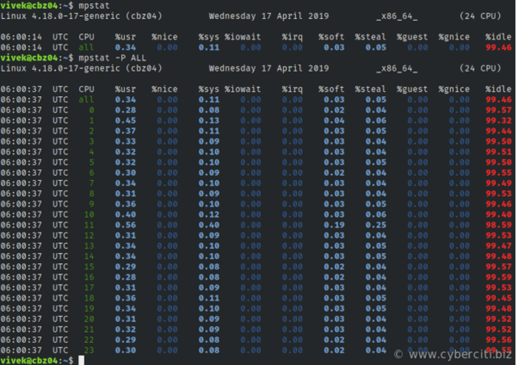Select the %idle header in the 06:00:14 table
Viewport: 516px width, 365px height.
pyautogui.click(x=499, y=37)
